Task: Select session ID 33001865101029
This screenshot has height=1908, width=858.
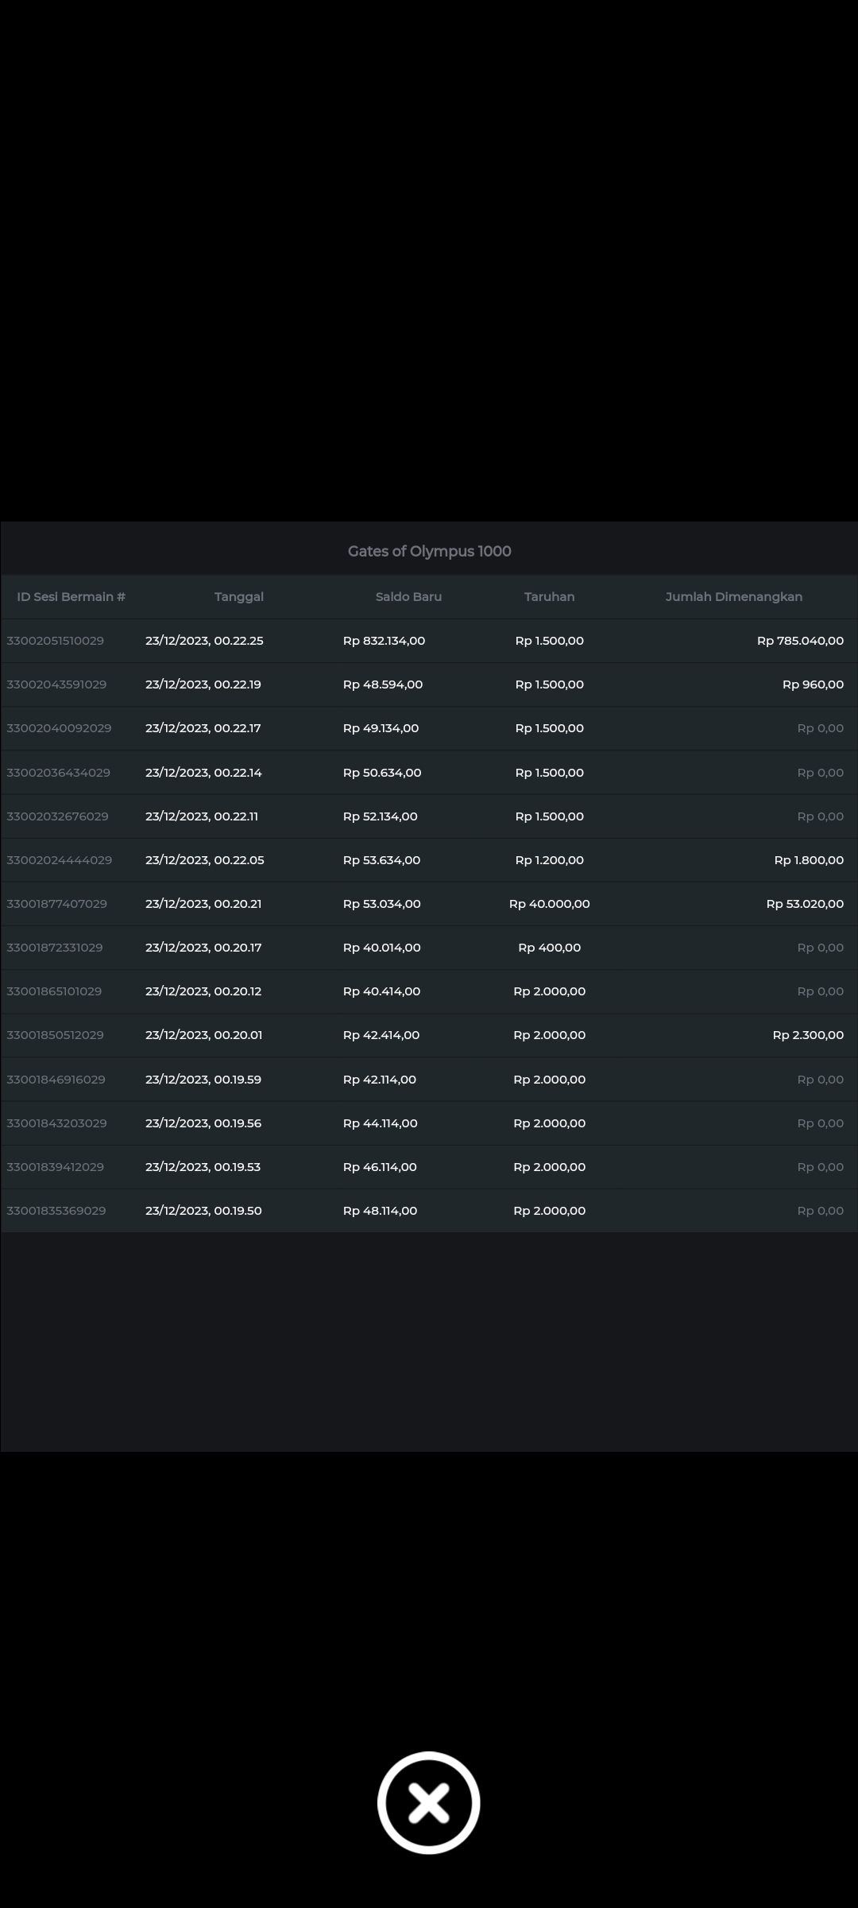Action: (x=54, y=991)
